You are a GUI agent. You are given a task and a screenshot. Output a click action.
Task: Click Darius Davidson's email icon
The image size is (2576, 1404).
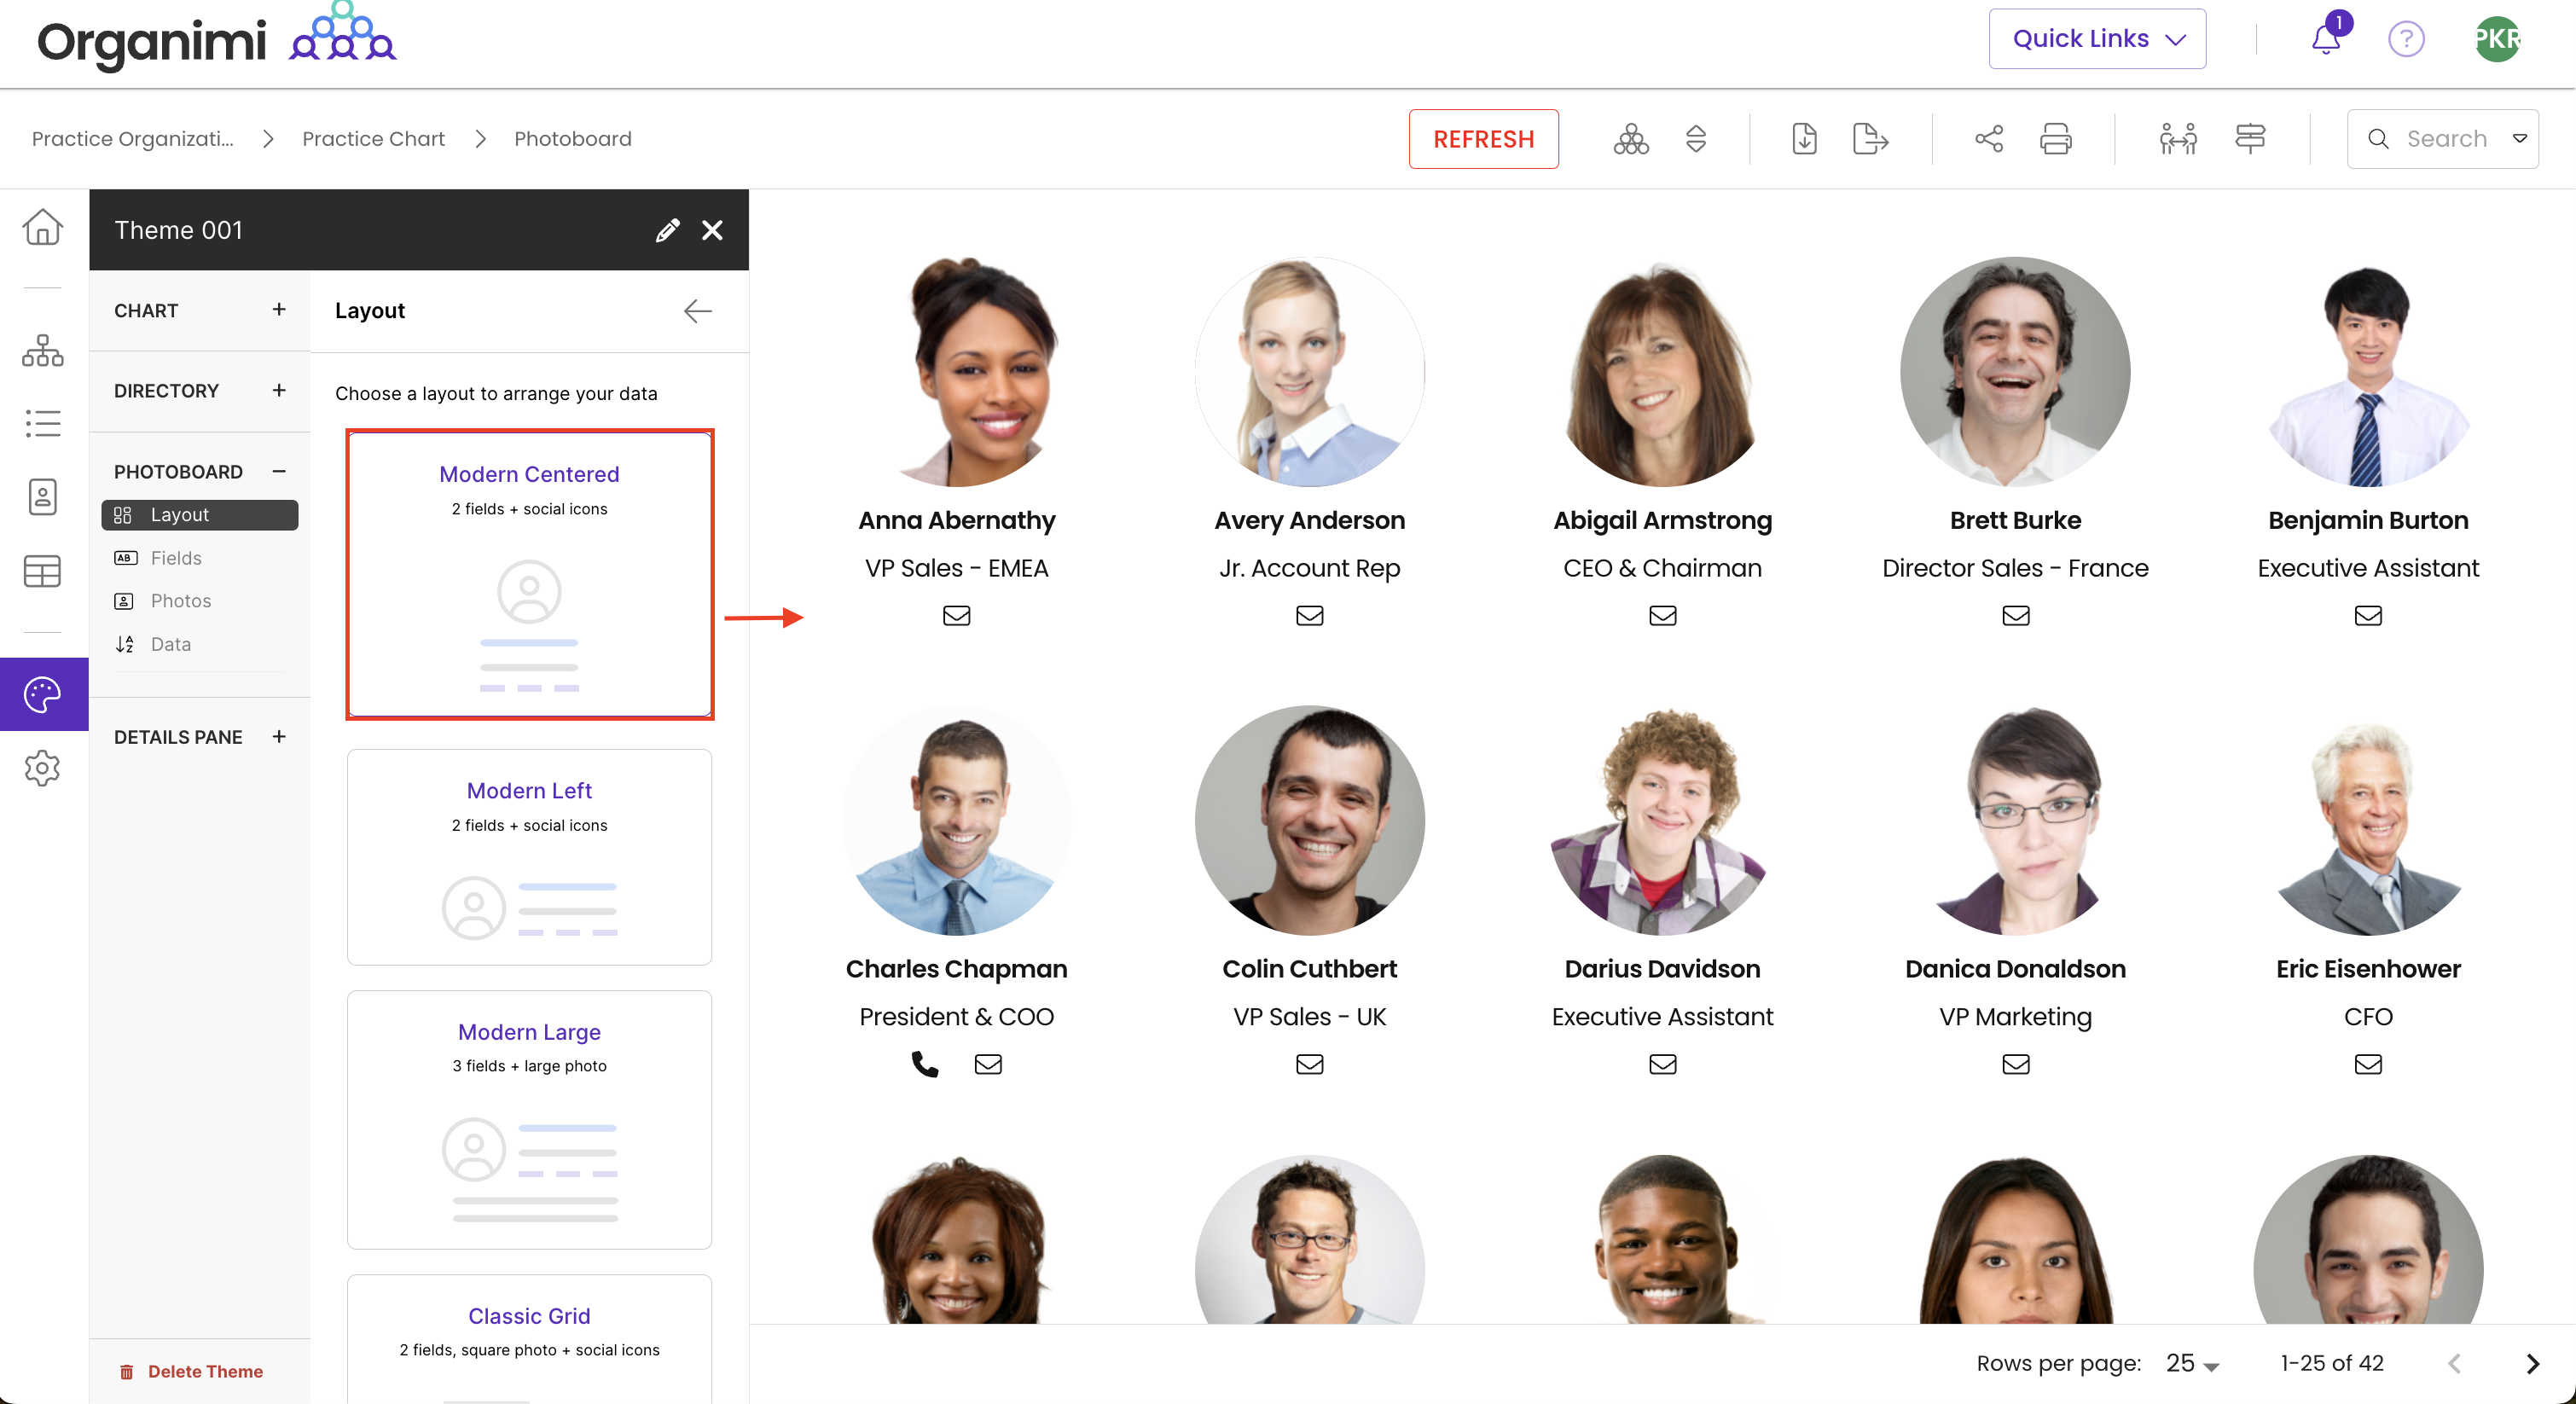coord(1662,1064)
